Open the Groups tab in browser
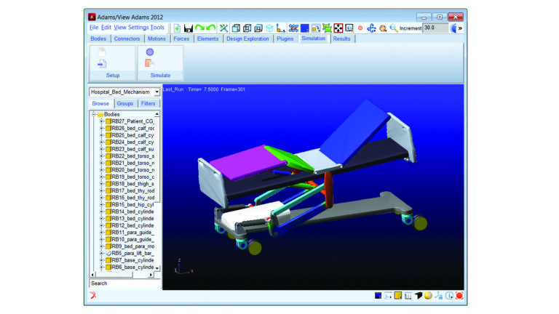Screen dimensions: 559x314 [x=125, y=104]
